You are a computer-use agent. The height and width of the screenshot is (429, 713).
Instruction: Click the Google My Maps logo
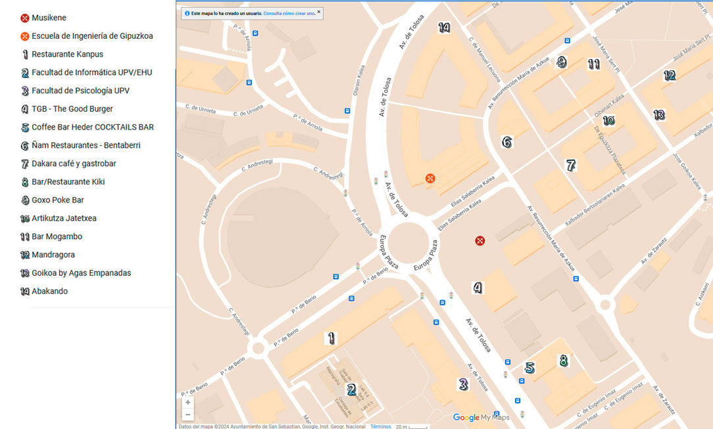[x=481, y=418]
